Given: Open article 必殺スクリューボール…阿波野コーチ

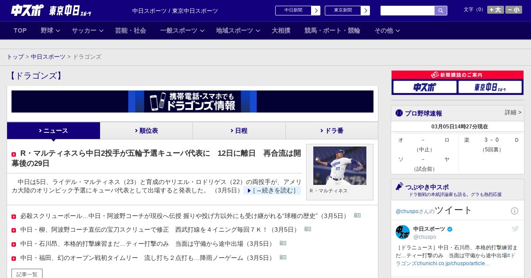Looking at the screenshot, I should pyautogui.click(x=185, y=216).
